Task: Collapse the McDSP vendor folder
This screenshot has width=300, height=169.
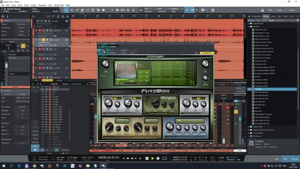Action: [x=249, y=27]
